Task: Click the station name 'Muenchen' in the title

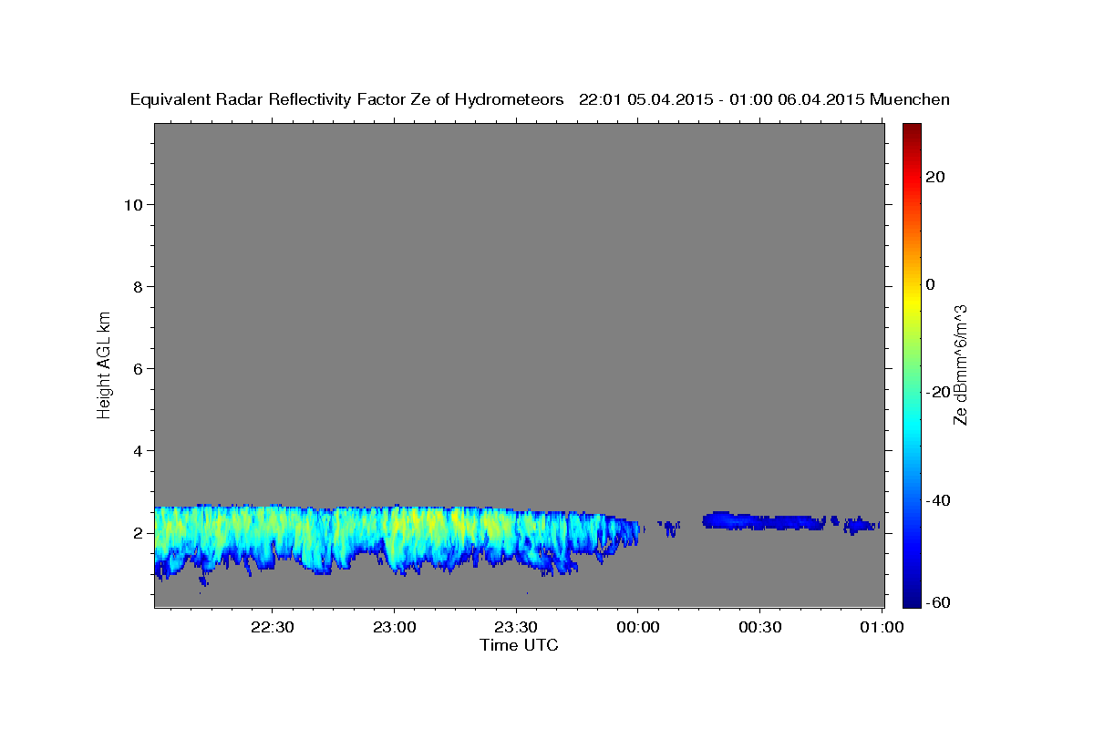Action: pyautogui.click(x=911, y=100)
